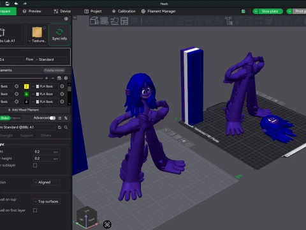Click the yellow filament 2 color swatch
306x230 pixels.
coord(26,86)
